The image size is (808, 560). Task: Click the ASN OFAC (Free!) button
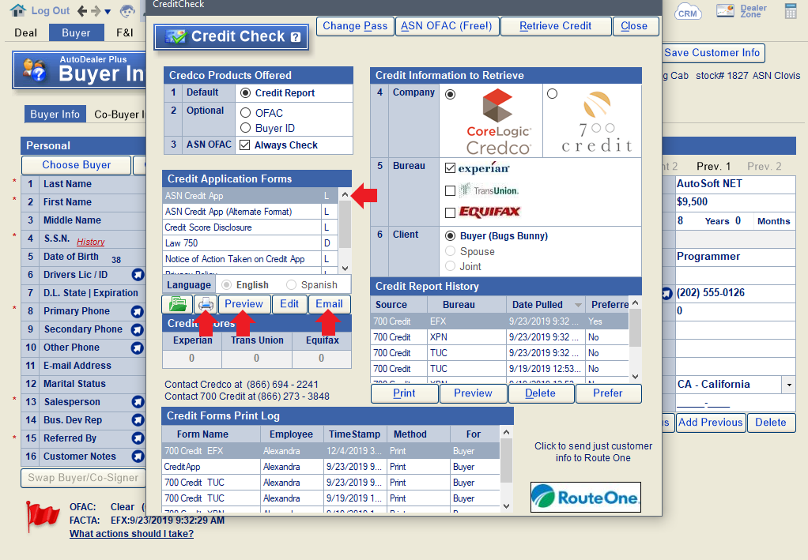click(x=447, y=26)
